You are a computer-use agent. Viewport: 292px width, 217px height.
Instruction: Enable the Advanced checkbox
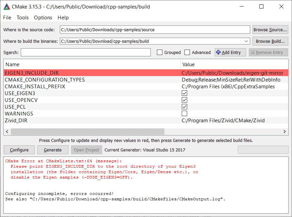(x=187, y=52)
